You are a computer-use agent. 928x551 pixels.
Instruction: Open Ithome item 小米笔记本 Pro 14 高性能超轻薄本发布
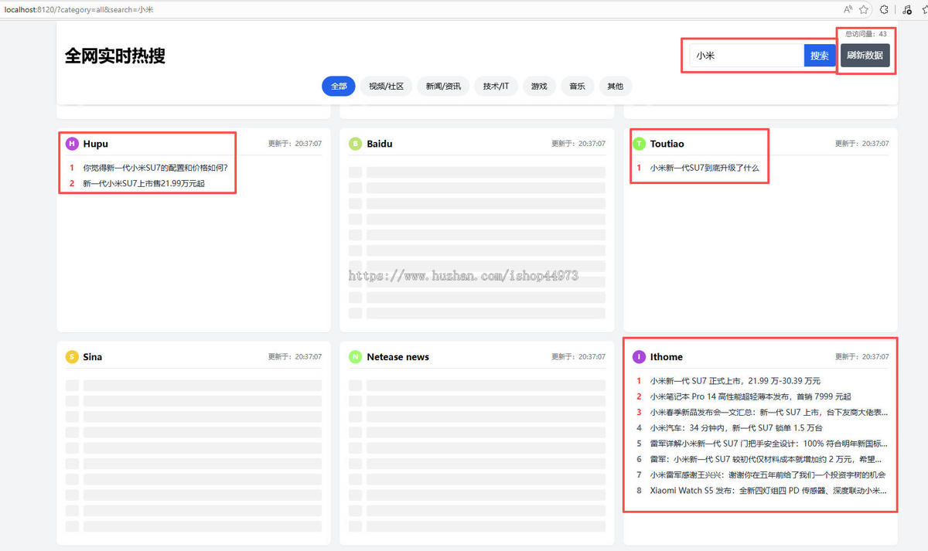tap(750, 396)
